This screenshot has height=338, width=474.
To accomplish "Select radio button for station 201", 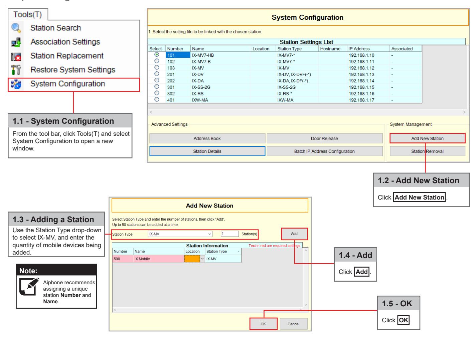I will [x=156, y=74].
